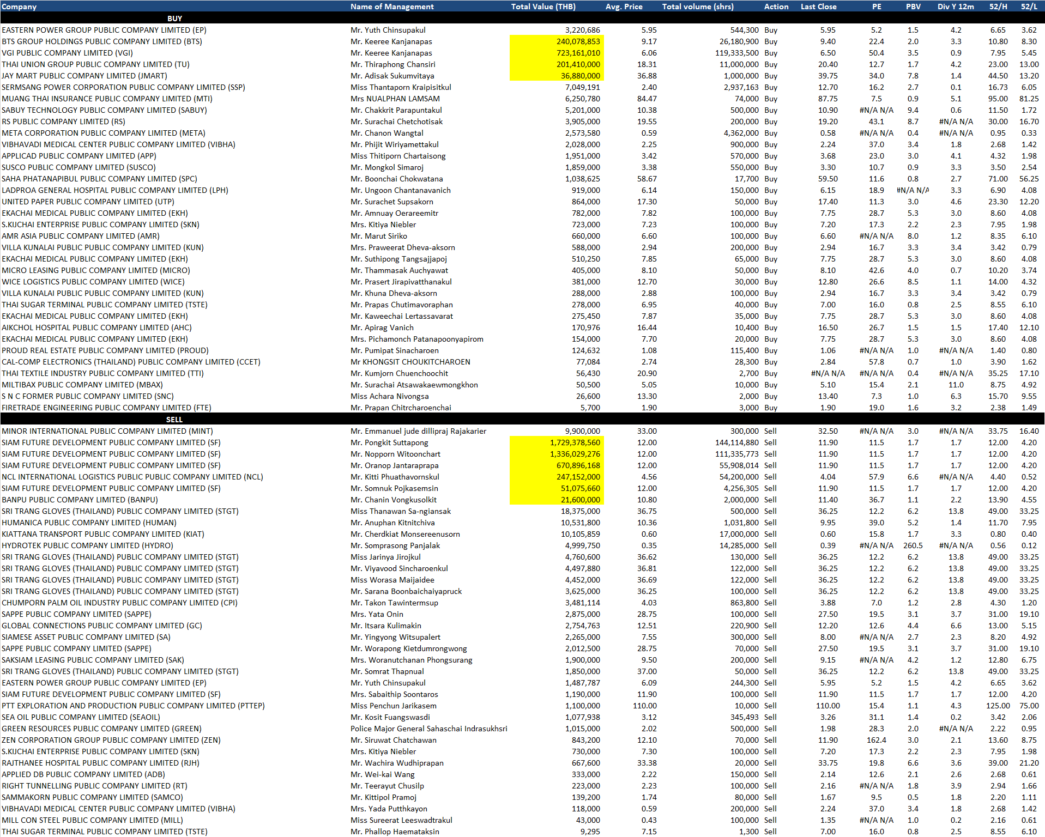Select the Name of Management header
Viewport: 1045px width, 837px height.
click(x=392, y=7)
